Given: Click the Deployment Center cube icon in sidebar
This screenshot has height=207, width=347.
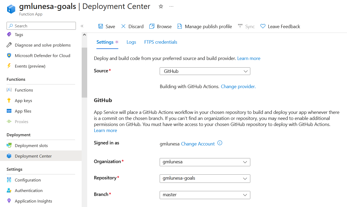Looking at the screenshot, I should 9,156.
